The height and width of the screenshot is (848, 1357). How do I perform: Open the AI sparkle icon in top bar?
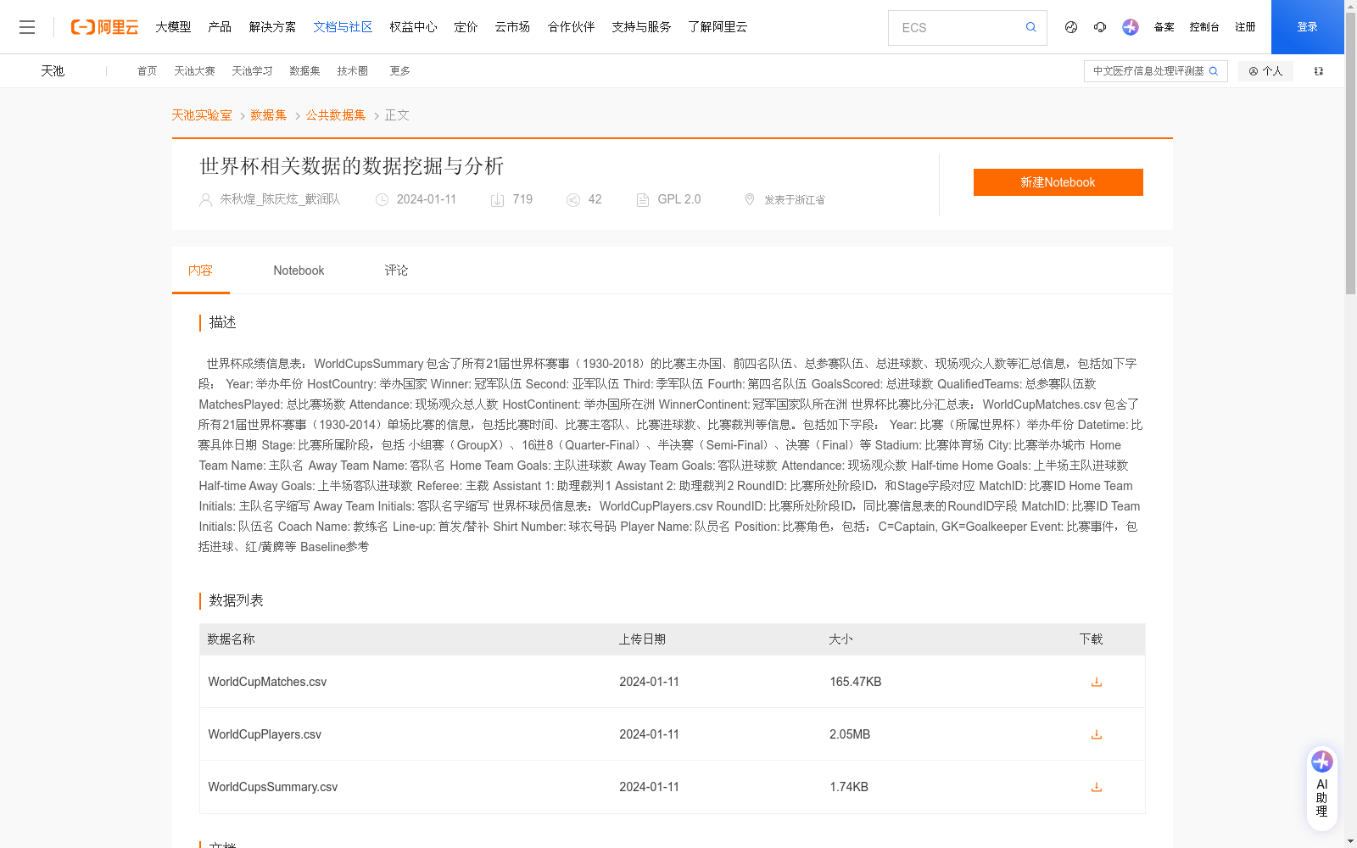(x=1130, y=27)
